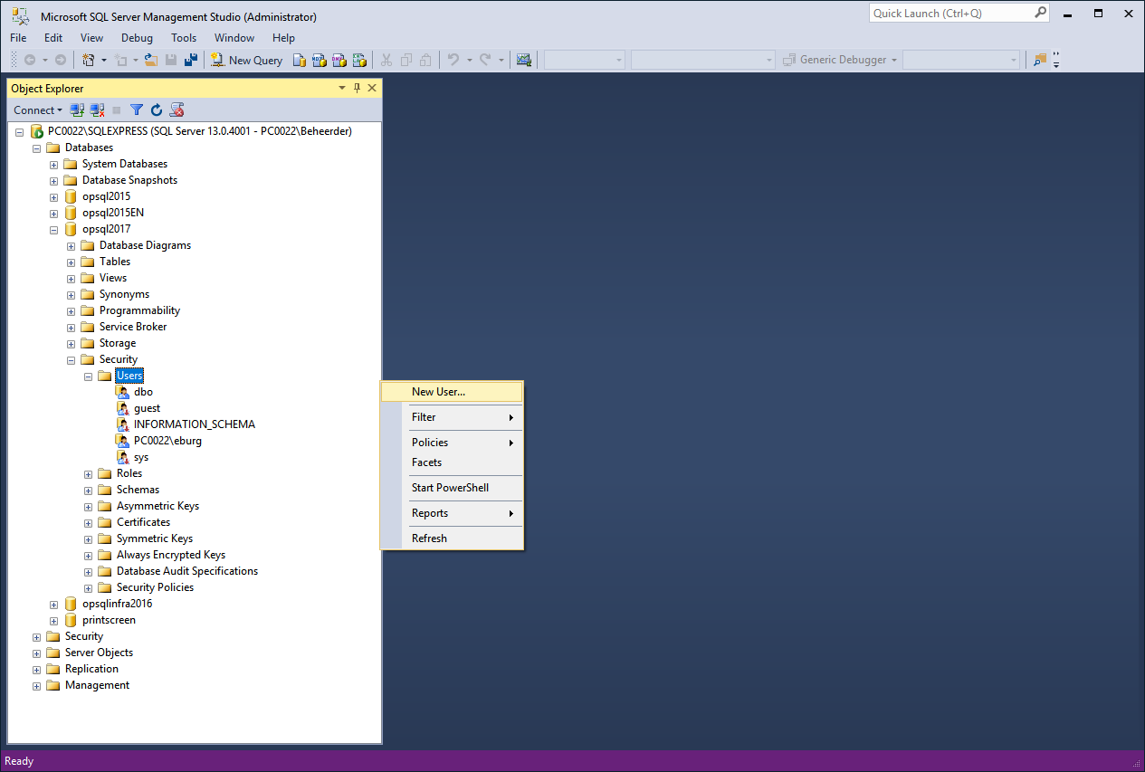Click the Disconnect server icon in Object Explorer
The image size is (1145, 772).
97,110
